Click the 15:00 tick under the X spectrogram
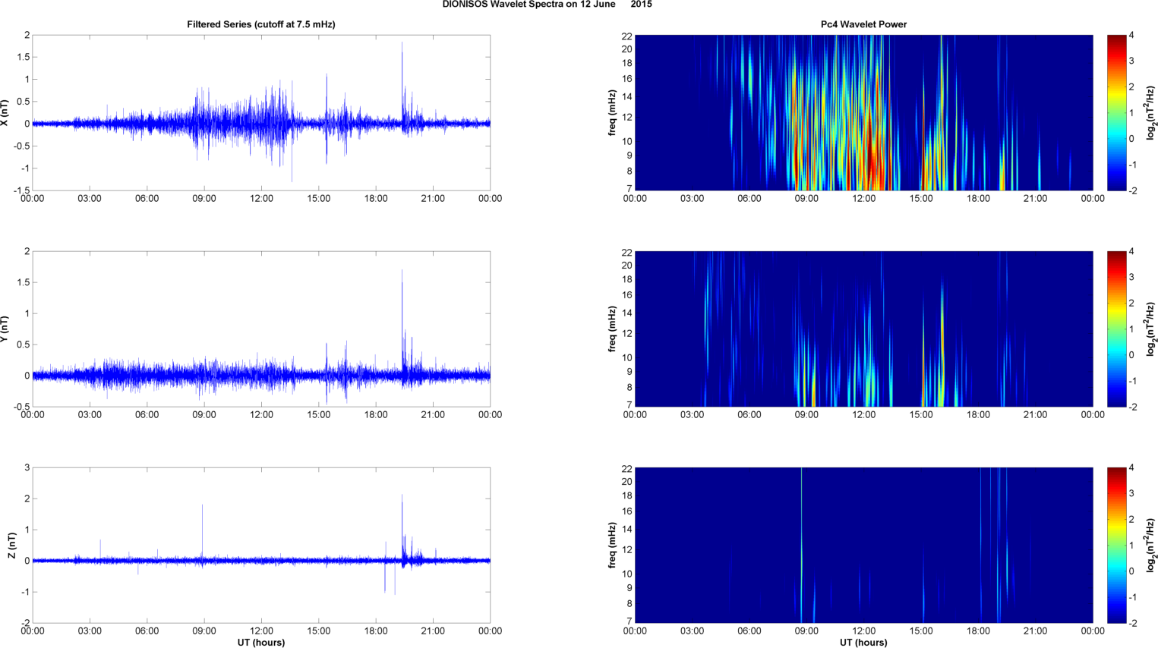 point(921,199)
